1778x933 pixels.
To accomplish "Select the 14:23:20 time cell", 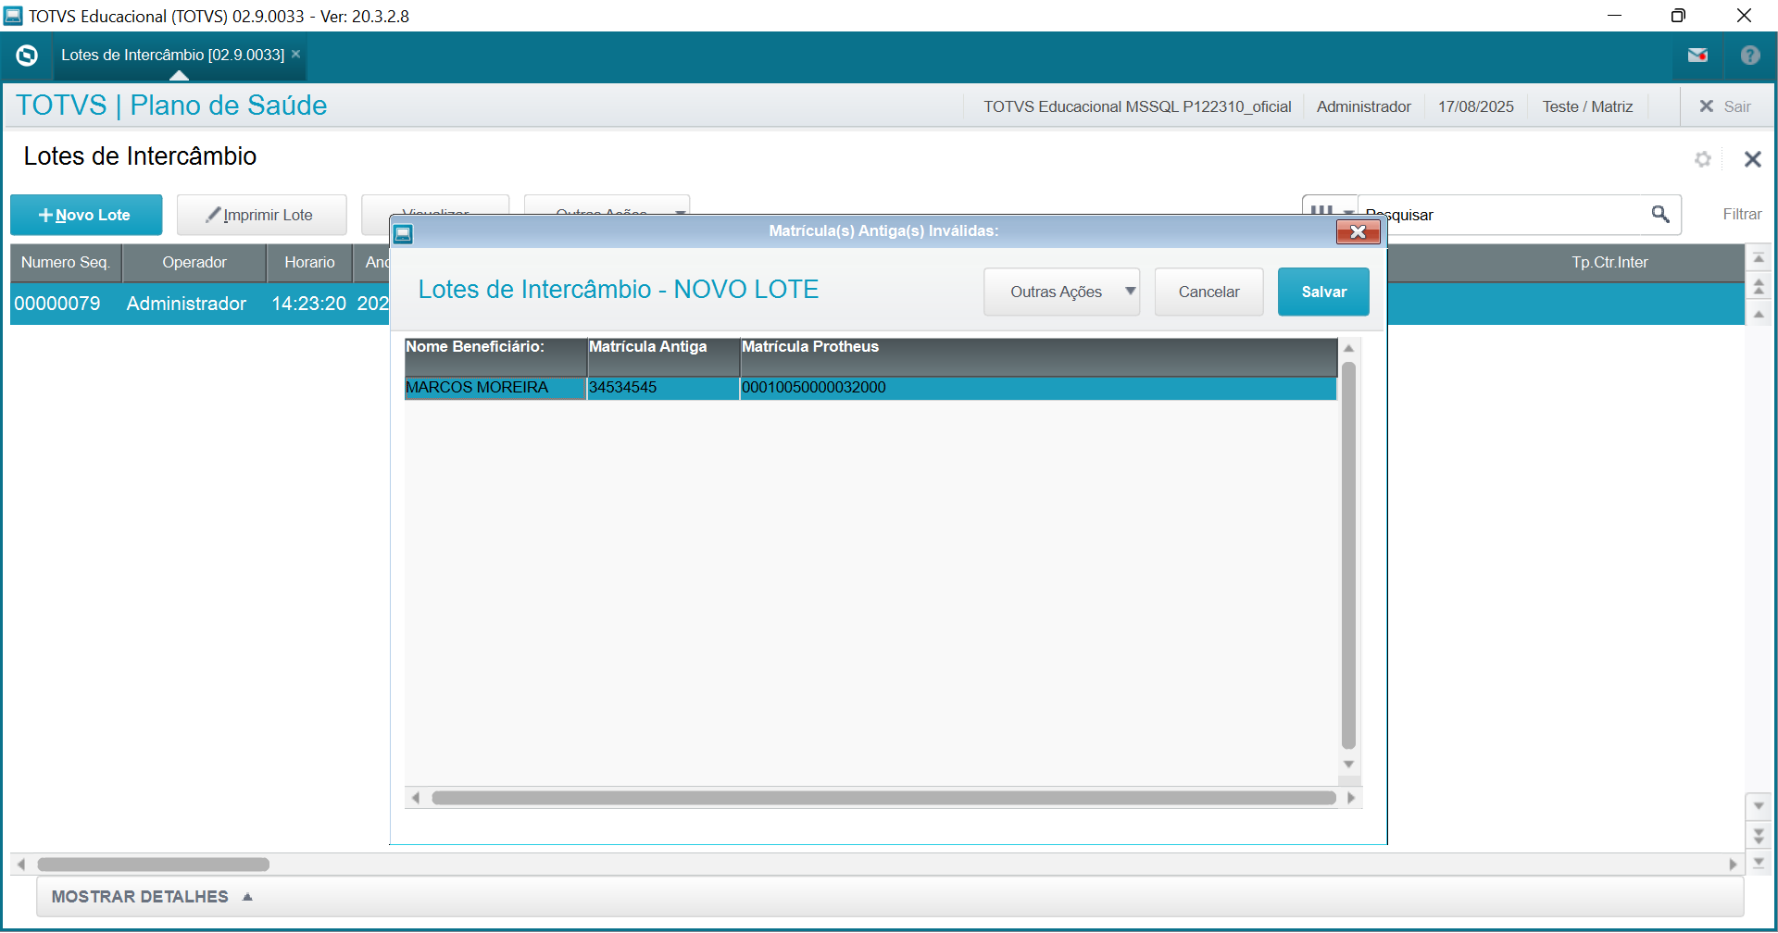I will coord(310,304).
